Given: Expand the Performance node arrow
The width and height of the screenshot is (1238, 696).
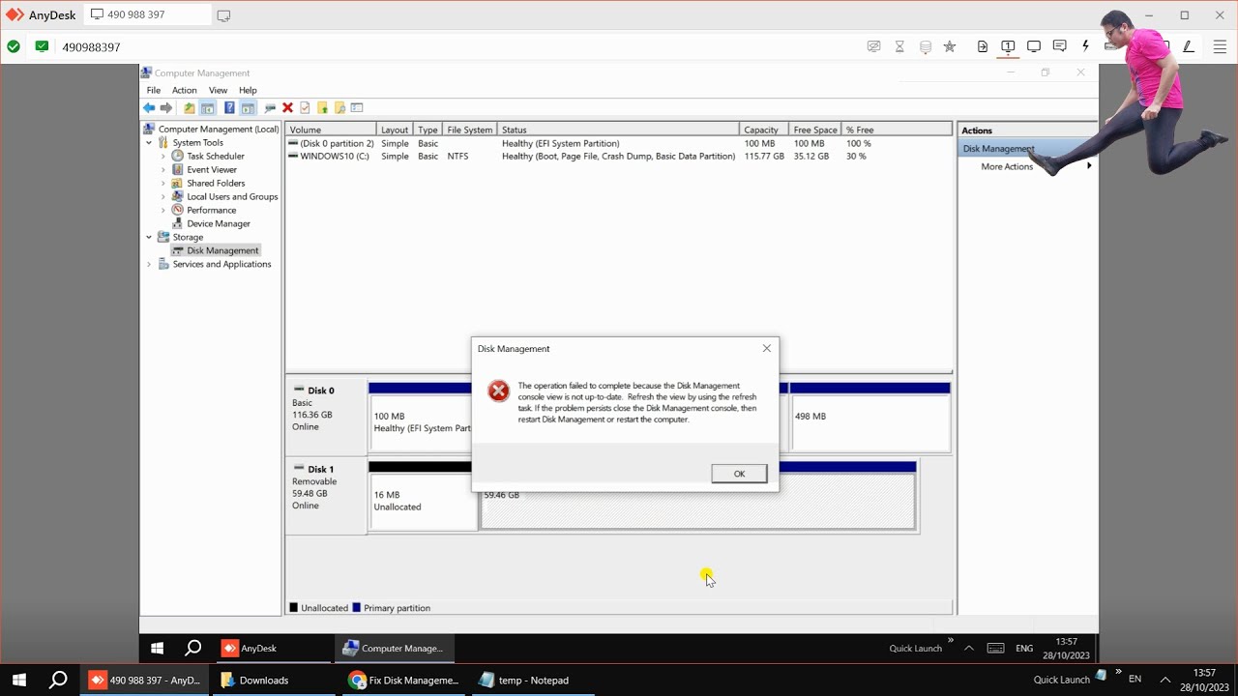Looking at the screenshot, I should 163,210.
